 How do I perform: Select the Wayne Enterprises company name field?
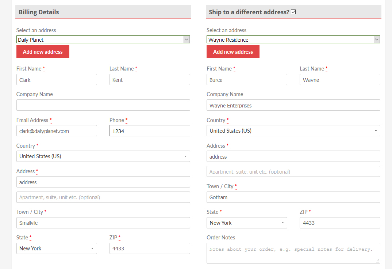(293, 105)
